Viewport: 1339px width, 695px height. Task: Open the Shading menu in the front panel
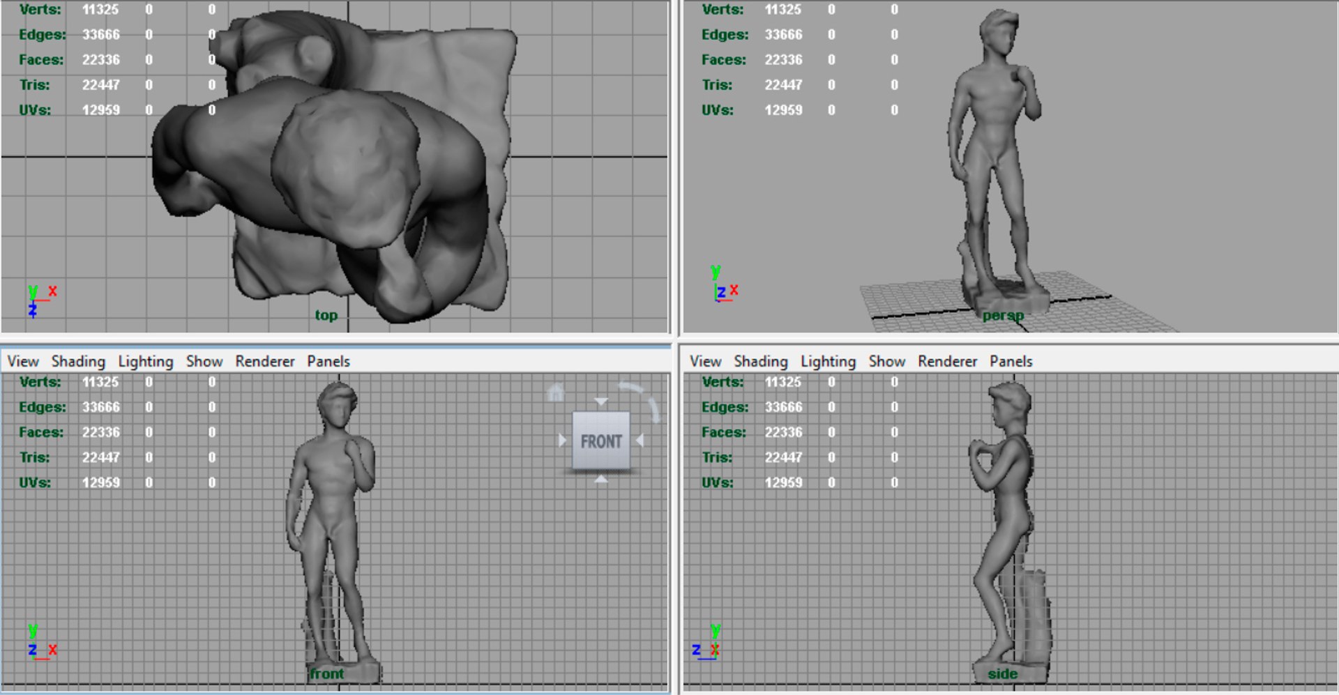pos(78,361)
